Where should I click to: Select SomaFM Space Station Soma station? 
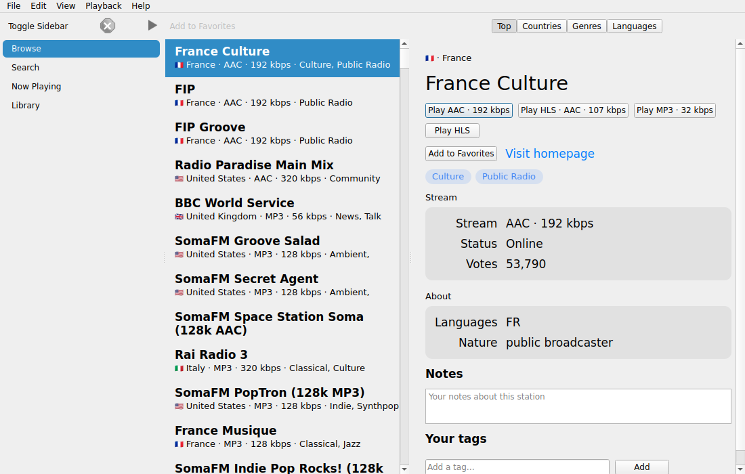(282, 324)
